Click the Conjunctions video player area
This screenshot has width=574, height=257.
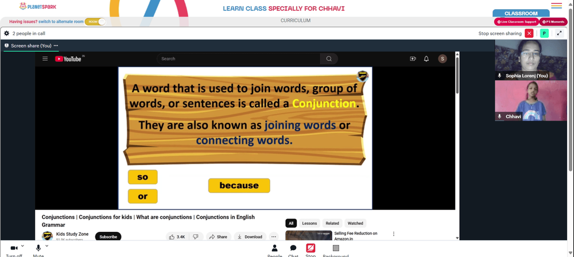tap(245, 138)
